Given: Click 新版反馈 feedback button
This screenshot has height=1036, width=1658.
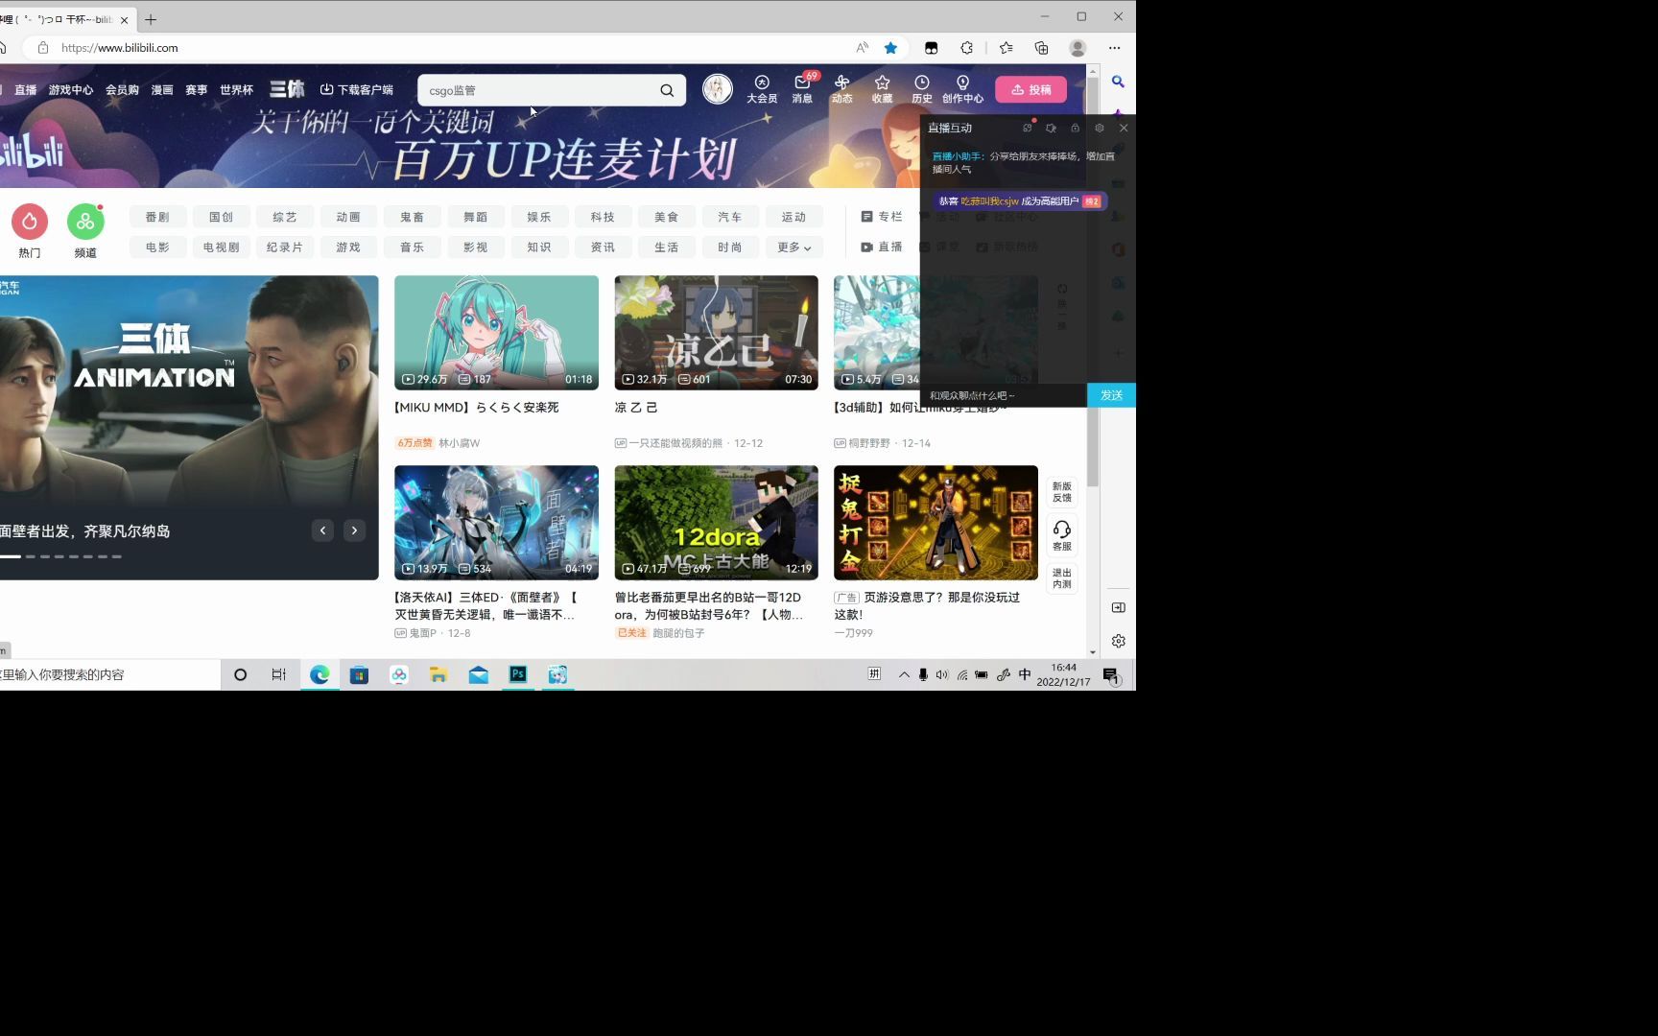Looking at the screenshot, I should click(x=1061, y=492).
